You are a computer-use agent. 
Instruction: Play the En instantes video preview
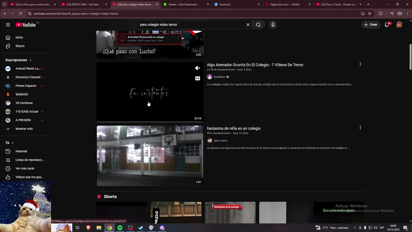150,92
